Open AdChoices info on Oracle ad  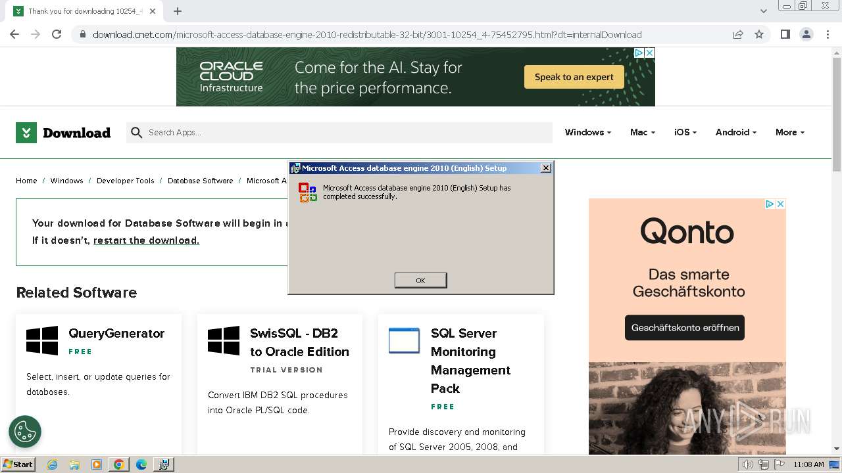639,53
